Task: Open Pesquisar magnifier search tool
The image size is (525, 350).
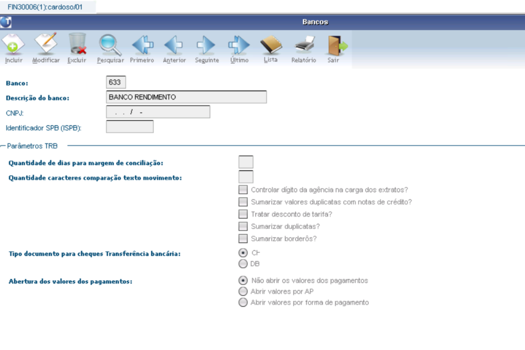Action: point(108,45)
